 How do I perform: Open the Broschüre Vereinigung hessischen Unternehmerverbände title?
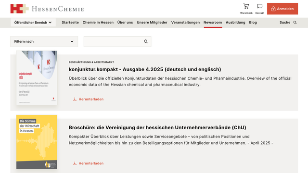tap(157, 127)
